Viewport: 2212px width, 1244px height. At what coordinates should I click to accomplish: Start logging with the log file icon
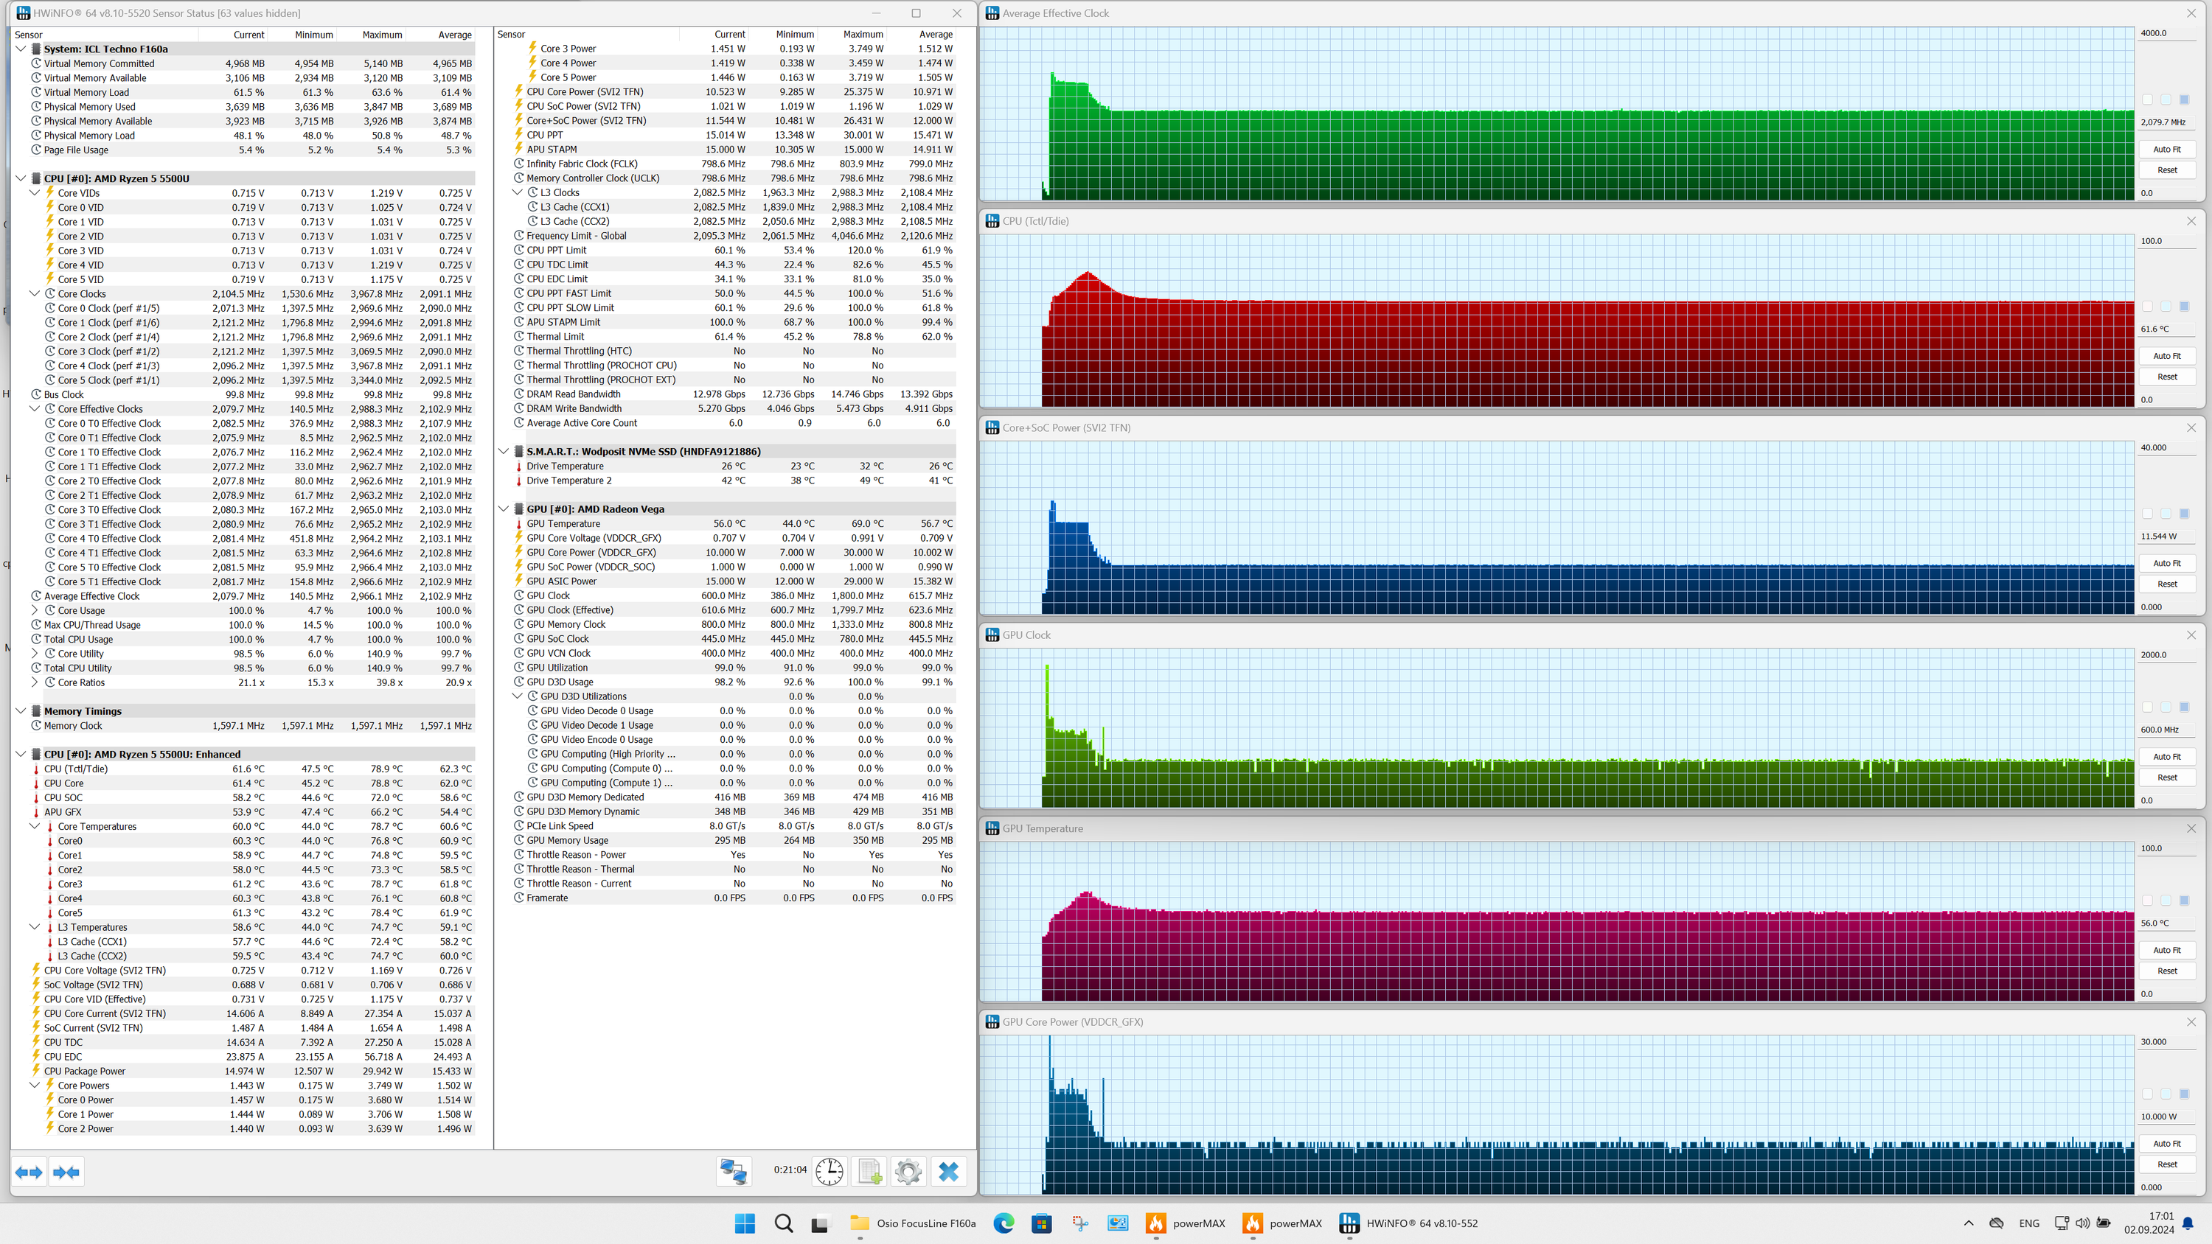pos(869,1172)
